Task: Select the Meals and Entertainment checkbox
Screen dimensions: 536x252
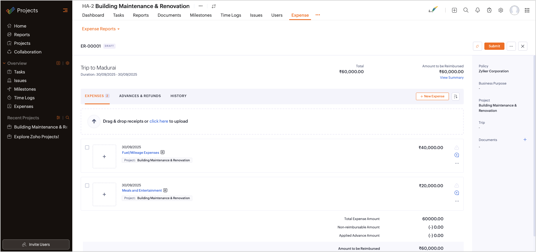Action: (87, 186)
